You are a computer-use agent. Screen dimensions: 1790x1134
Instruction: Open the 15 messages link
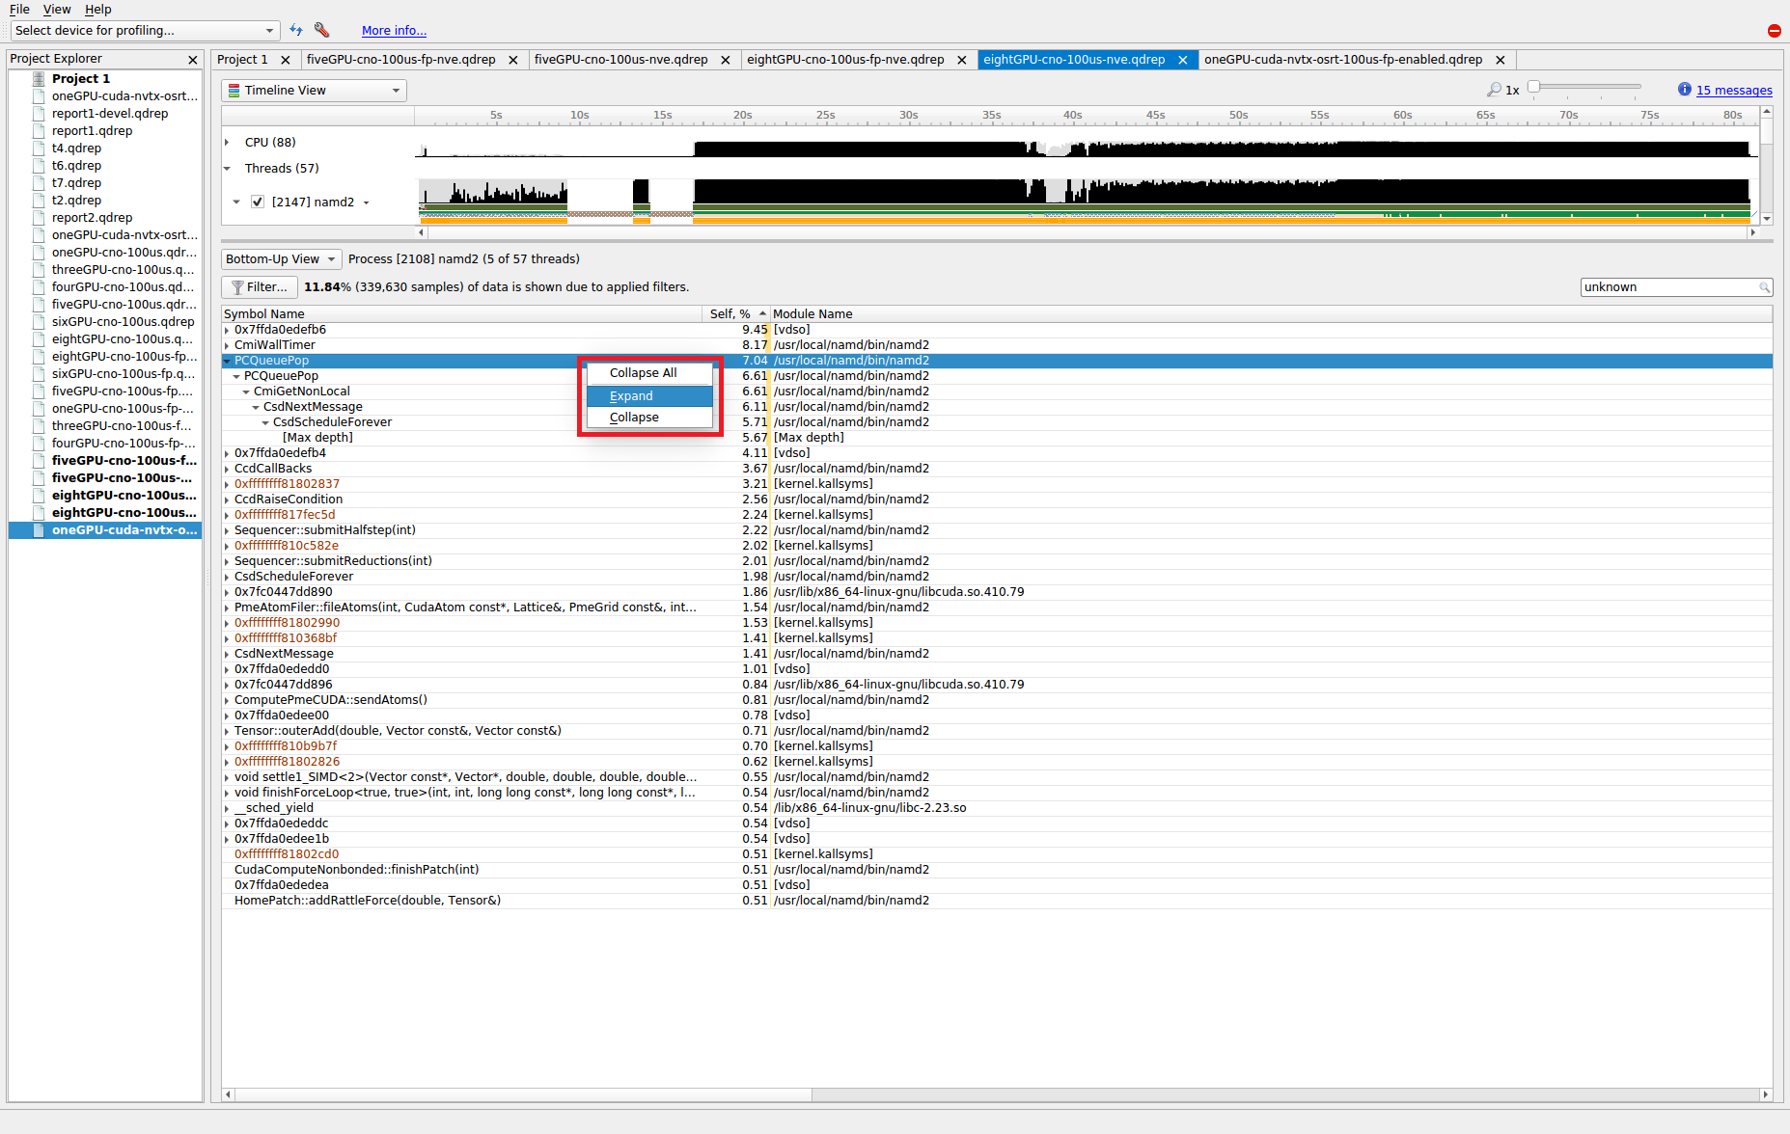click(x=1734, y=91)
